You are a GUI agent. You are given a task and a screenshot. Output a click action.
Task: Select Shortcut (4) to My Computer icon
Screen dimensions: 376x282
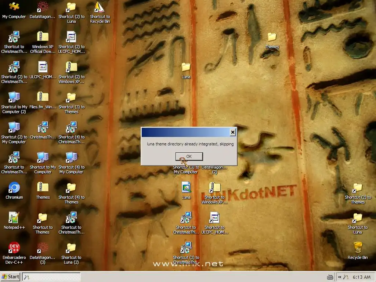(72, 163)
